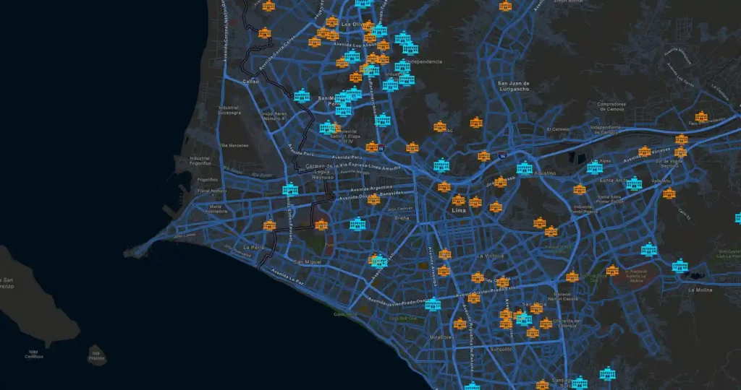Select the orange marker overlapping the Jirón label near Agustino
This screenshot has width=741, height=390.
click(501, 182)
